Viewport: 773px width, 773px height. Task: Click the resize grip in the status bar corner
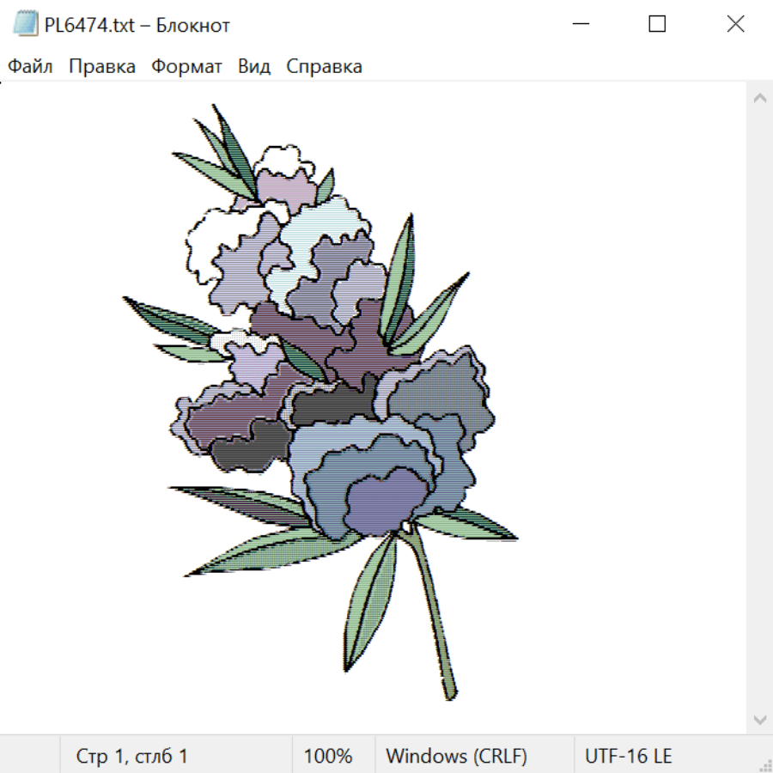[765, 765]
